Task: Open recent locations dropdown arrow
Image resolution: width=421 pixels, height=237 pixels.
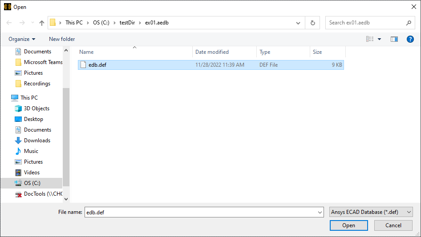Action: (32, 23)
